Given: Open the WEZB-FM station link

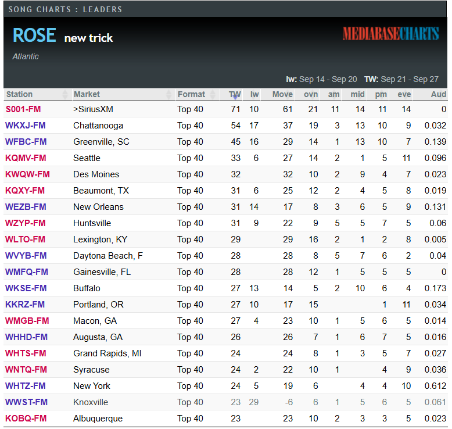Looking at the screenshot, I should (x=26, y=207).
